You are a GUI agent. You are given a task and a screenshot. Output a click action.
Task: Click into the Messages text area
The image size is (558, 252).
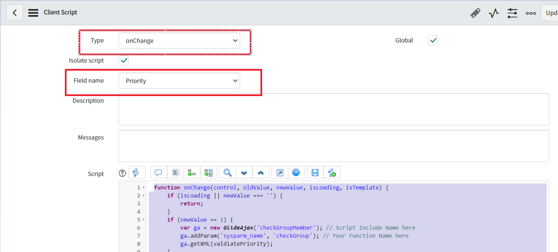(333, 146)
